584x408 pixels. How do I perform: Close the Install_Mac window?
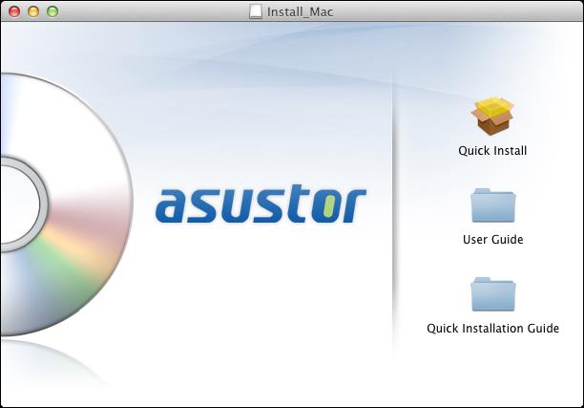[14, 11]
